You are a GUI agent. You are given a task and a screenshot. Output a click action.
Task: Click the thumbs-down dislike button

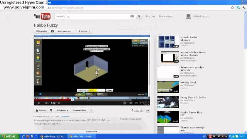tap(51, 110)
